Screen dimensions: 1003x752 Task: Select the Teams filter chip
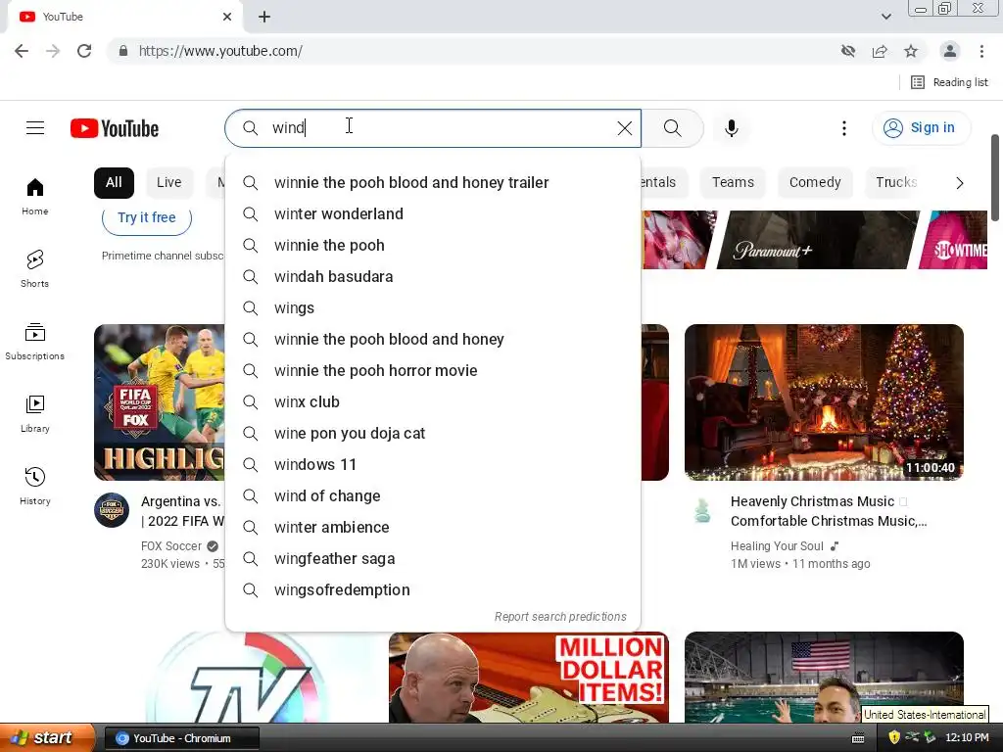733,183
